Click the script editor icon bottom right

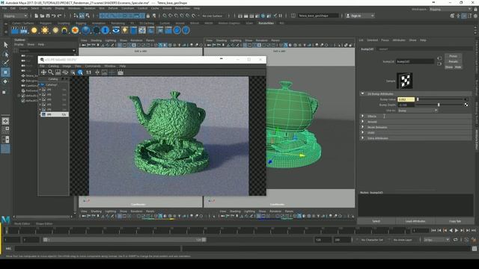tap(474, 249)
